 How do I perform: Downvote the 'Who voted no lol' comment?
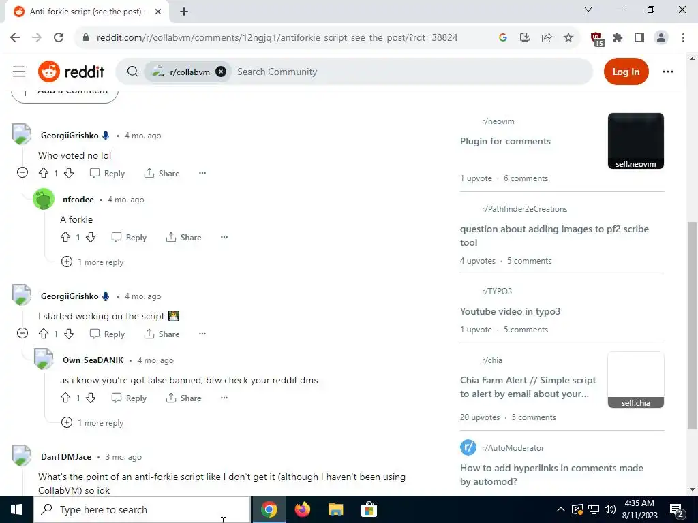[x=69, y=173]
